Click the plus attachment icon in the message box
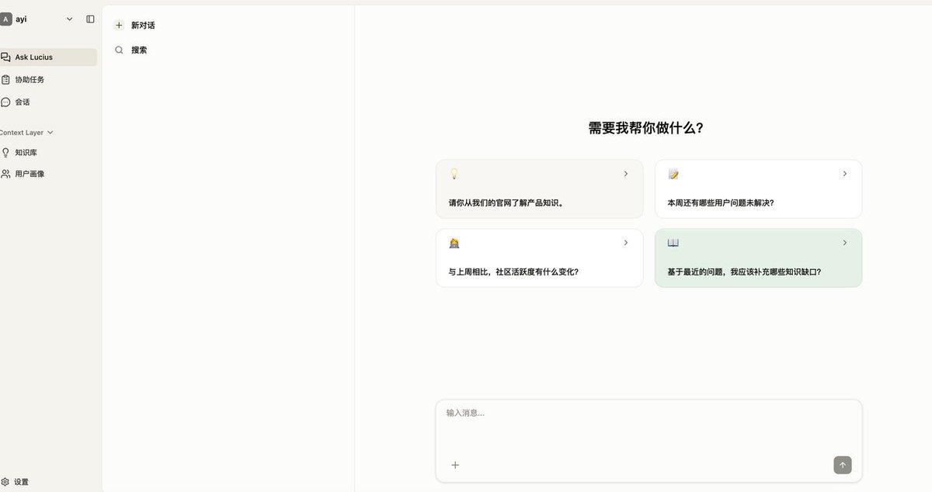 [455, 465]
